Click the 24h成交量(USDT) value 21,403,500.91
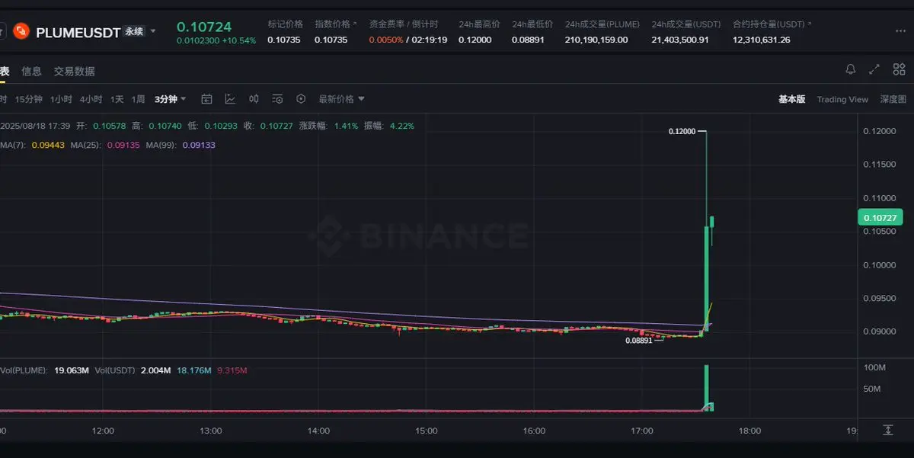 click(680, 40)
